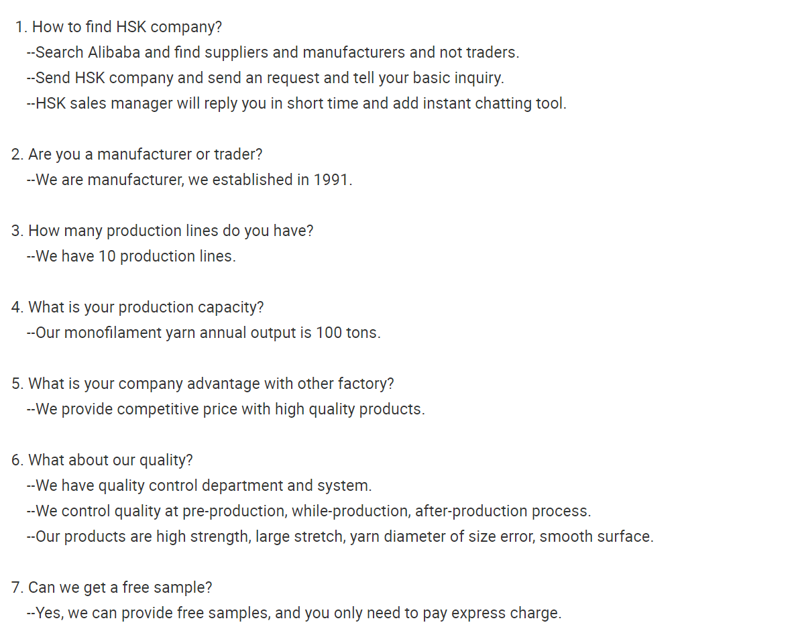Click the 'high strength, large stretch' products line
The width and height of the screenshot is (794, 635).
340,536
